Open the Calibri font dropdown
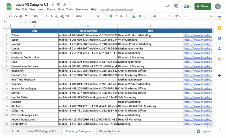 pos(84,16)
